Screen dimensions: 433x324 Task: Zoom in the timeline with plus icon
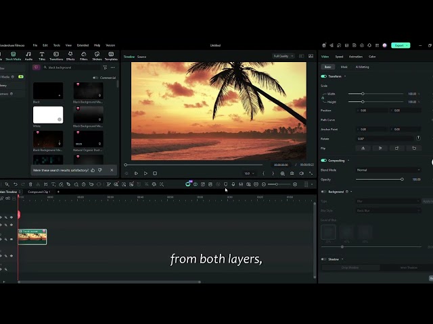click(295, 184)
